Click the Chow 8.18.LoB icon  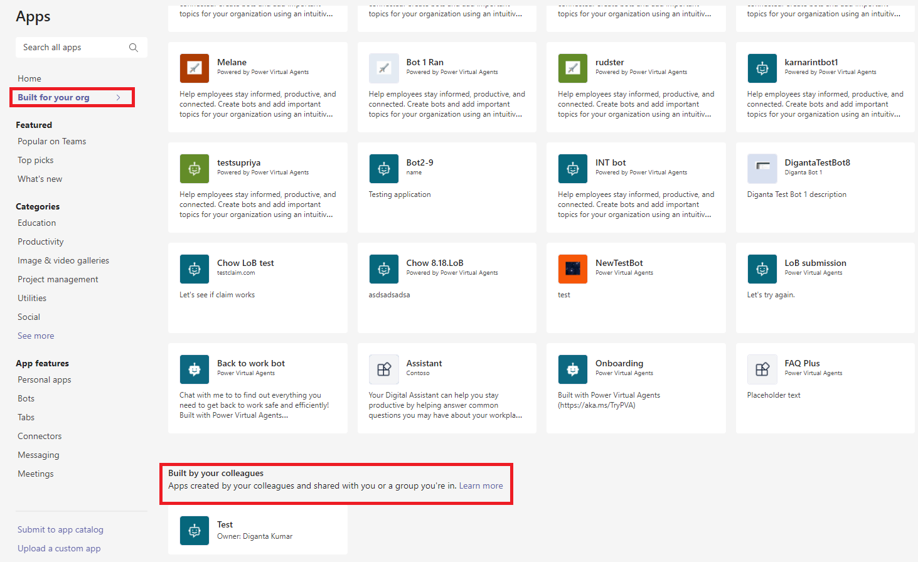pos(383,269)
